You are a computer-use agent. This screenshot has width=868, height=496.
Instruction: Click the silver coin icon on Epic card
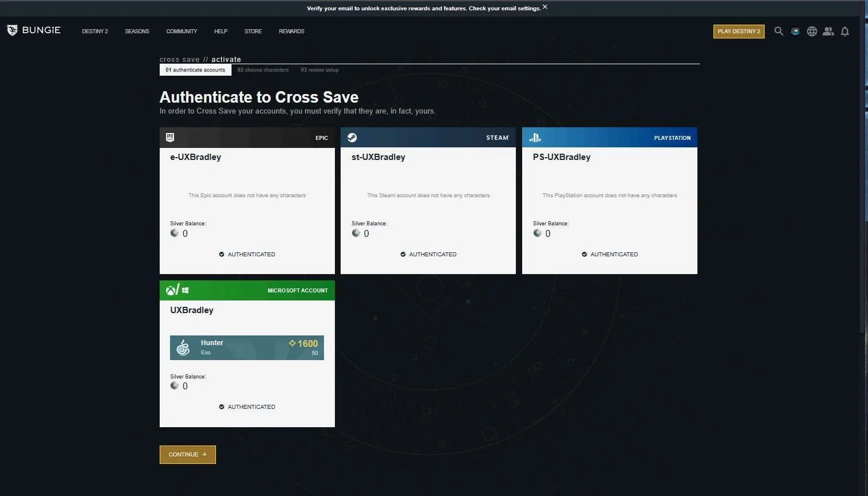(x=175, y=233)
